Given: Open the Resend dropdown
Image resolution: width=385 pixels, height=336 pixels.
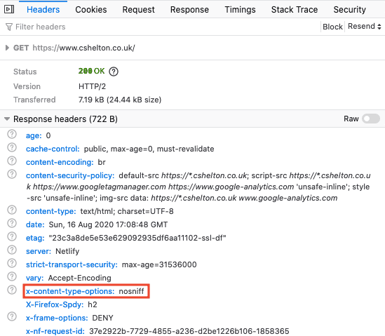Looking at the screenshot, I should (365, 26).
